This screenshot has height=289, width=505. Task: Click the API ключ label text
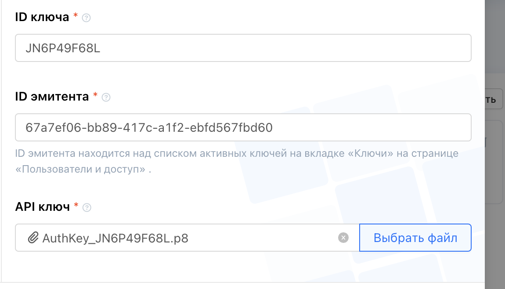pyautogui.click(x=43, y=206)
